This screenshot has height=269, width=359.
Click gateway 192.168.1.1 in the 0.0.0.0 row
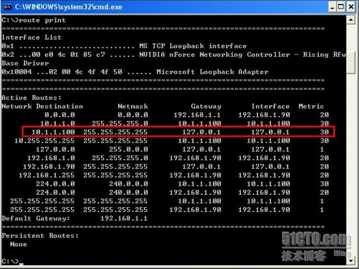(x=197, y=115)
